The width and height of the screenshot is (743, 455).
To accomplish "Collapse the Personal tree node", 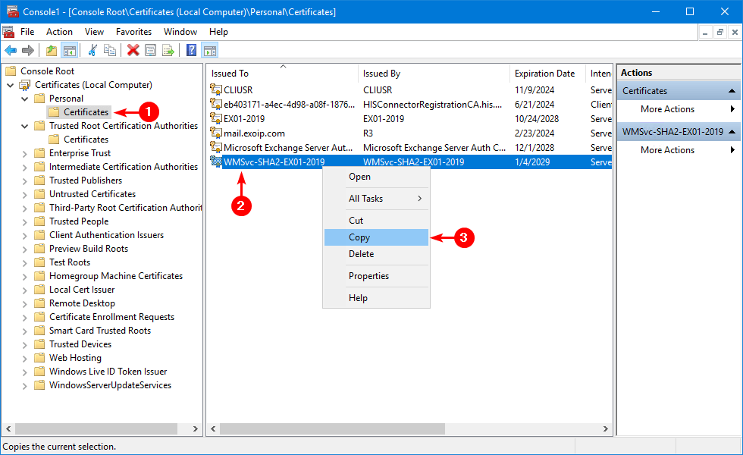I will 25,99.
